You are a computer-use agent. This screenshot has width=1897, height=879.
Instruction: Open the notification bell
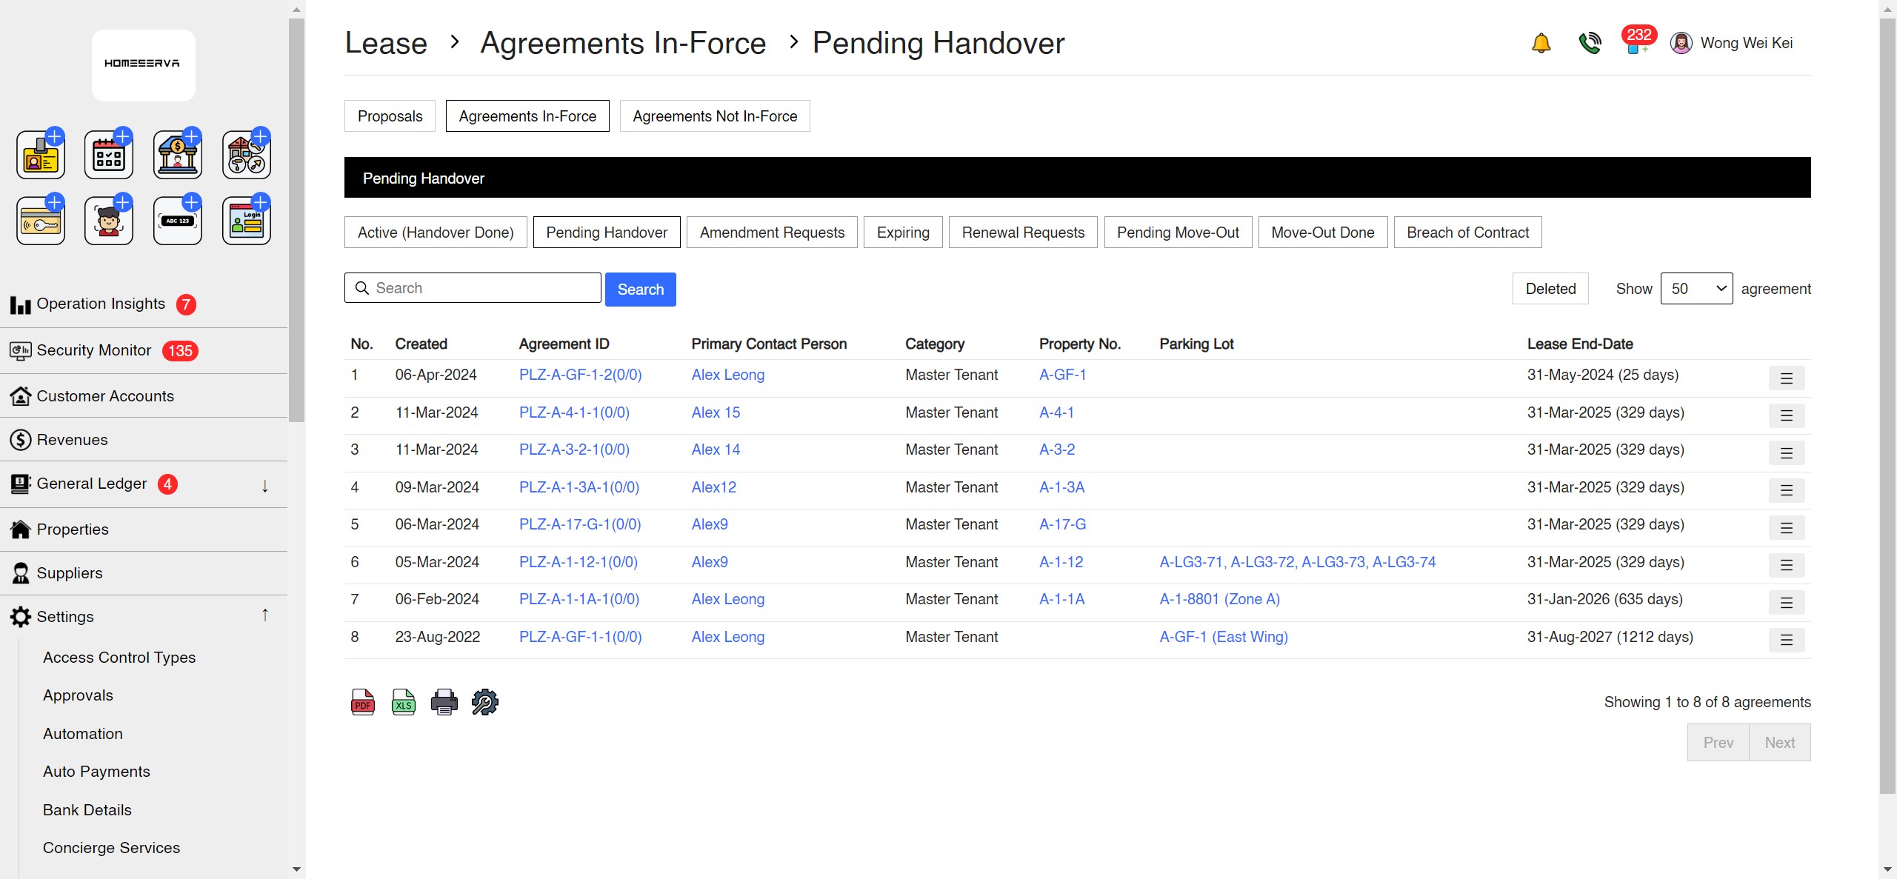pyautogui.click(x=1541, y=43)
